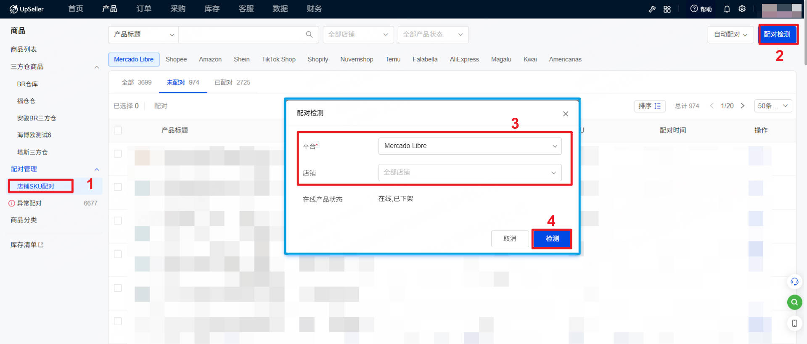Switch to the Shopee platform tab
807x344 pixels.
coord(176,59)
